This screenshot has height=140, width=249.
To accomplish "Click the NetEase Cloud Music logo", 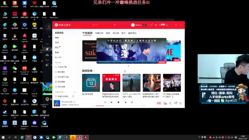I will pyautogui.click(x=63, y=25).
